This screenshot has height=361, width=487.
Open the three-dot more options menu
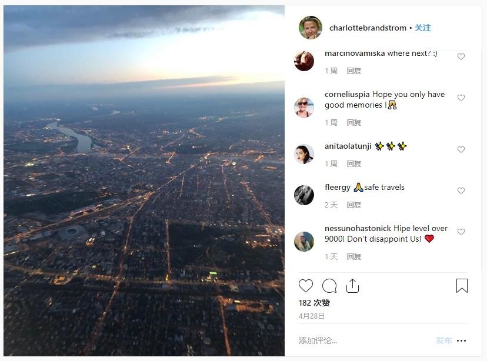(x=462, y=341)
